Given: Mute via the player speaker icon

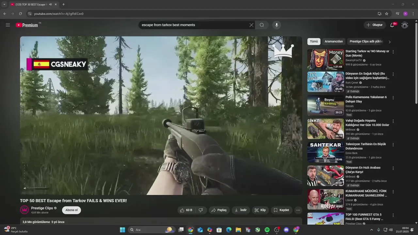Looking at the screenshot, I should tap(25, 188).
